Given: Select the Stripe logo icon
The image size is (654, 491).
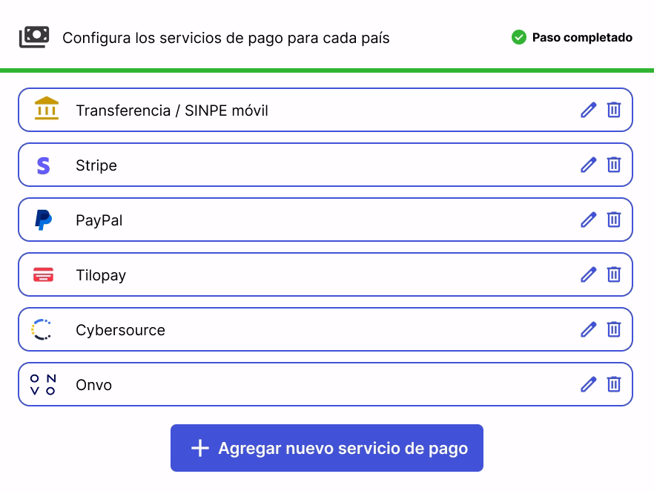Looking at the screenshot, I should (x=43, y=165).
